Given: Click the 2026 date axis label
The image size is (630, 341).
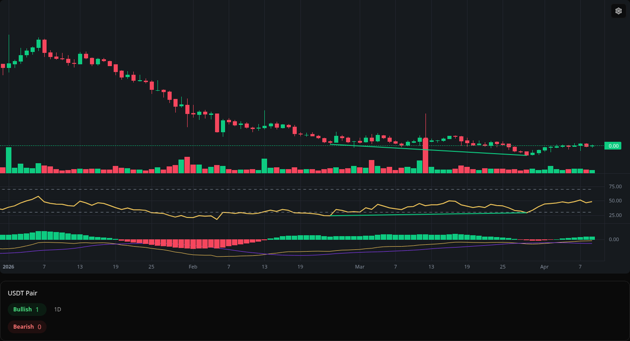Looking at the screenshot, I should pos(8,267).
